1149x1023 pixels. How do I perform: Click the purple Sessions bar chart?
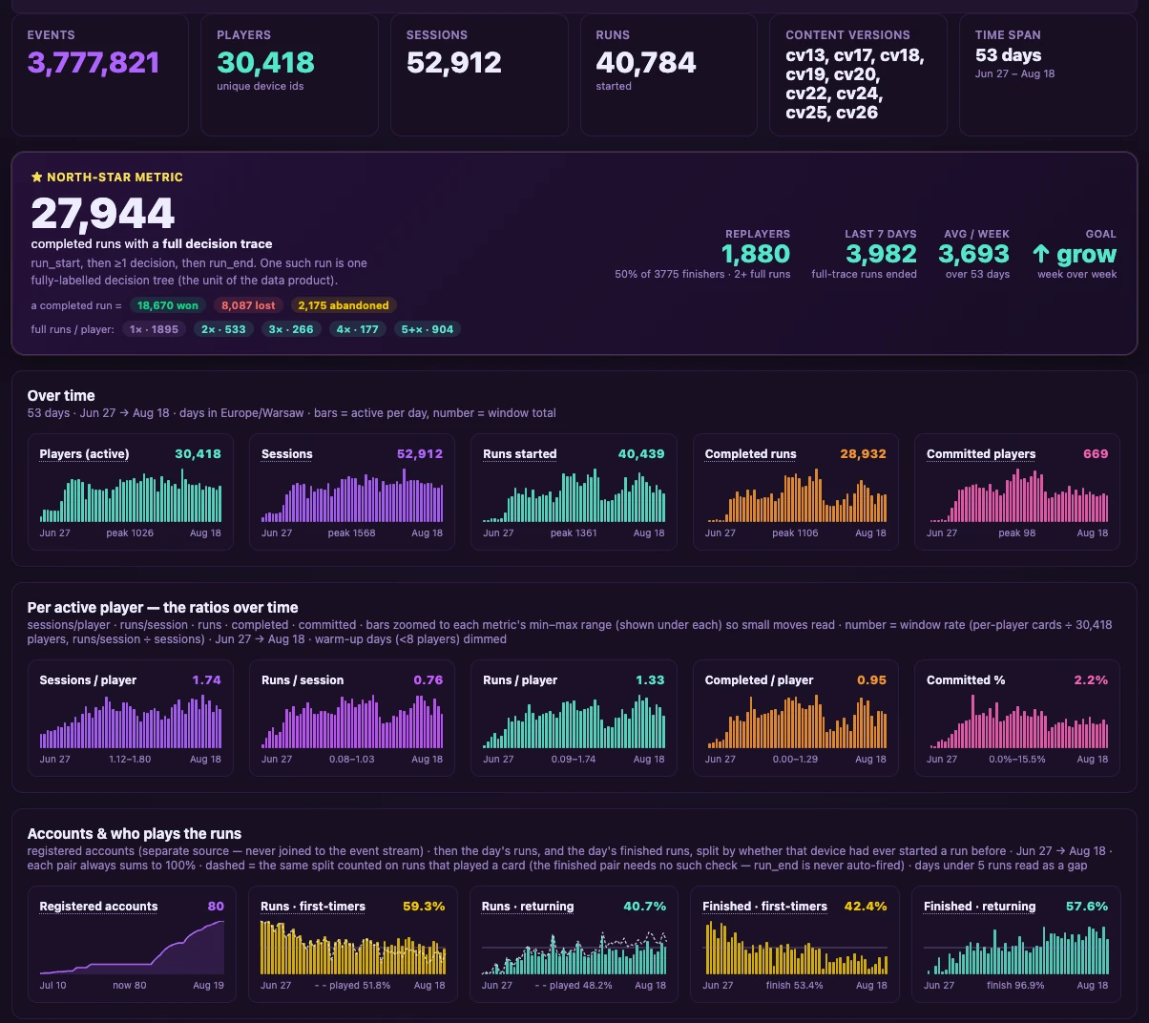(x=352, y=495)
